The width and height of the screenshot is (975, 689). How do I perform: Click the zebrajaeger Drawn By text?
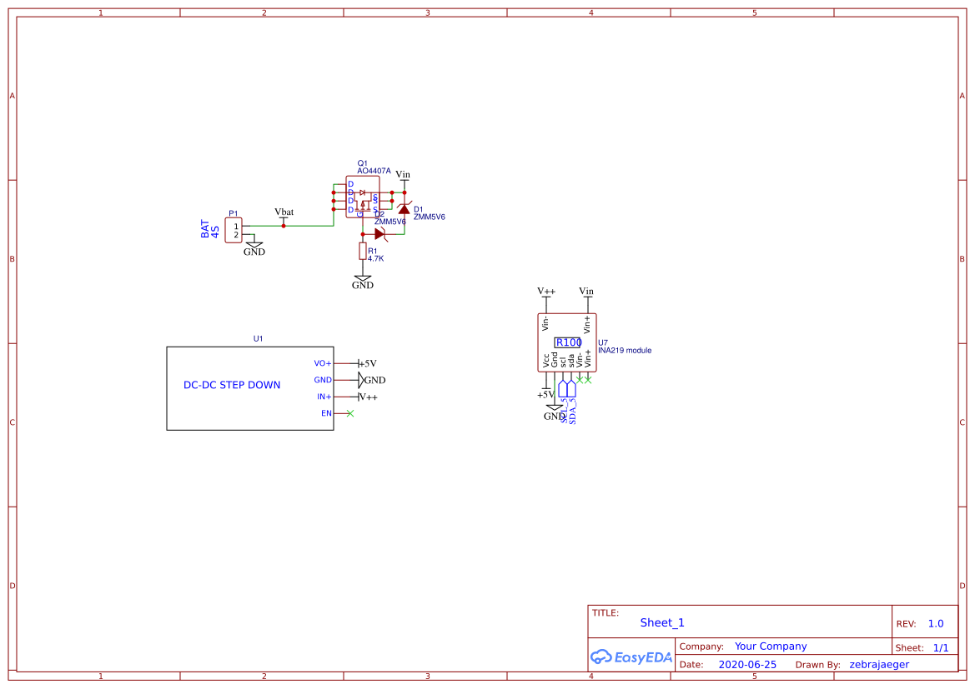880,664
